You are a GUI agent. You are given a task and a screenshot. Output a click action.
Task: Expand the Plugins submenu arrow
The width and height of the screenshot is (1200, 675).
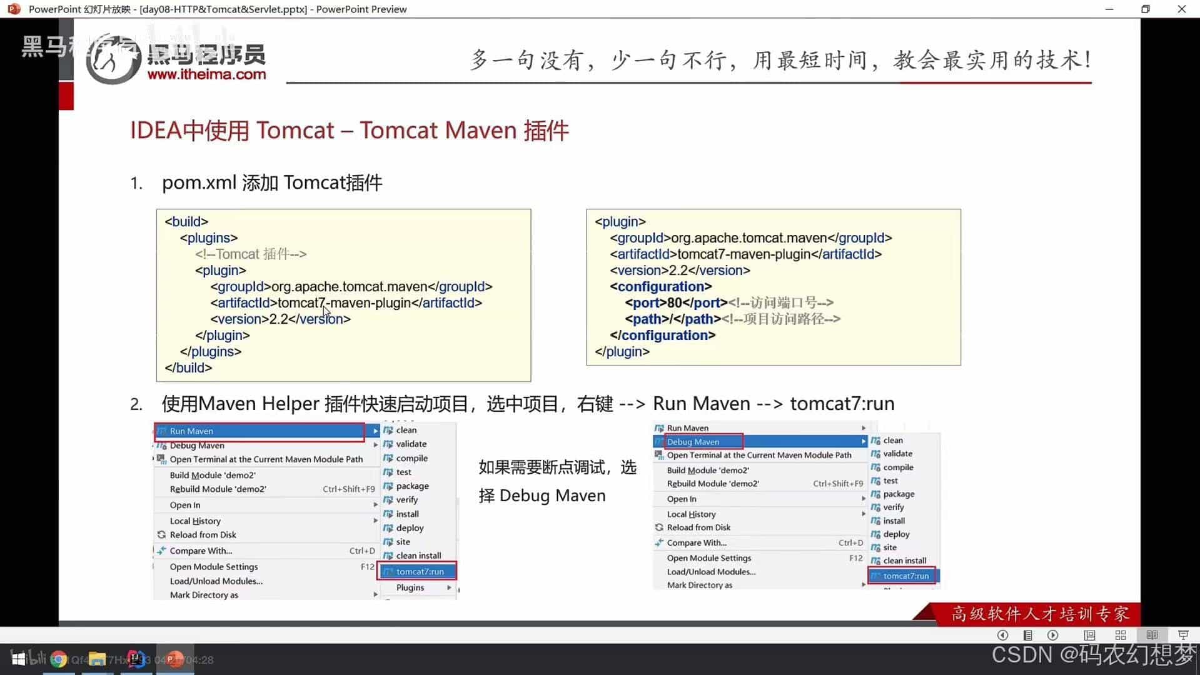[x=448, y=588]
